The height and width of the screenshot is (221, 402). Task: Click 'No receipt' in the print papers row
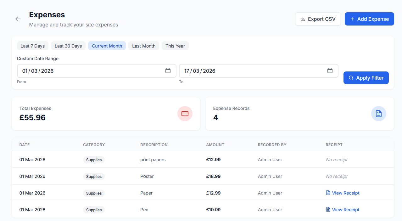[x=337, y=160]
